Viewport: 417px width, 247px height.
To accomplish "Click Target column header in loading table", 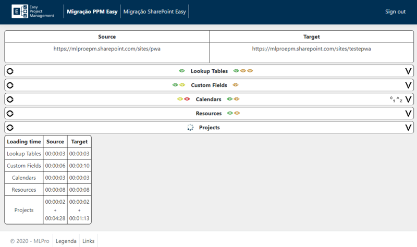I will coord(79,141).
